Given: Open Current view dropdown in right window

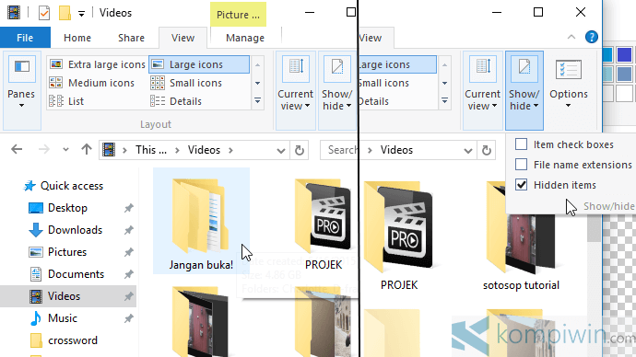Looking at the screenshot, I should coord(482,90).
